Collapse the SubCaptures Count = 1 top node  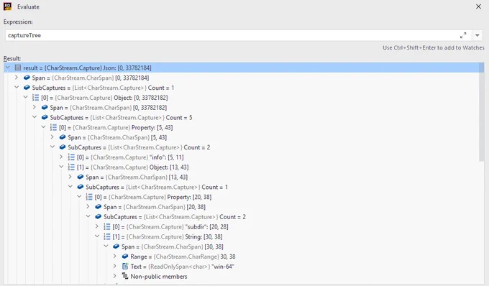coord(17,88)
